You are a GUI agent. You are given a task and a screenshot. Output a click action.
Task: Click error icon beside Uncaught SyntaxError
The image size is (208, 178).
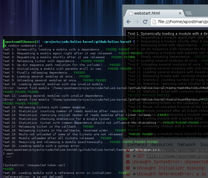pyautogui.click(x=128, y=162)
